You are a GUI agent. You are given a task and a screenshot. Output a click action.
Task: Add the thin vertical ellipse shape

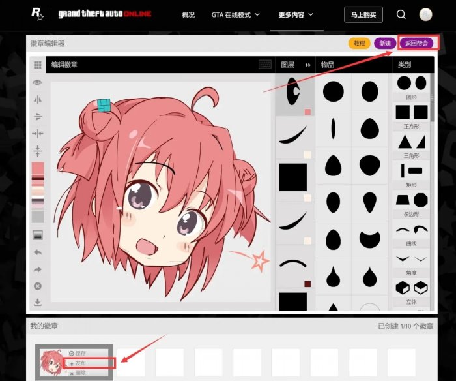coord(334,129)
